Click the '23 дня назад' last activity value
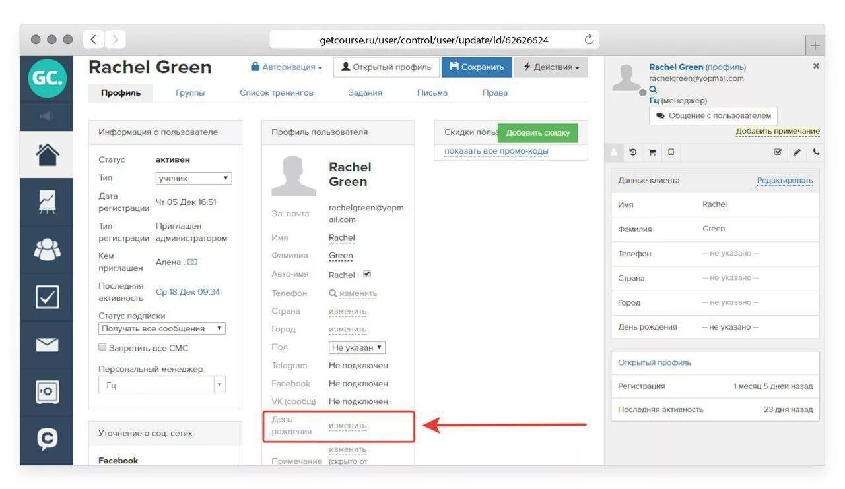This screenshot has height=489, width=845. pos(788,409)
